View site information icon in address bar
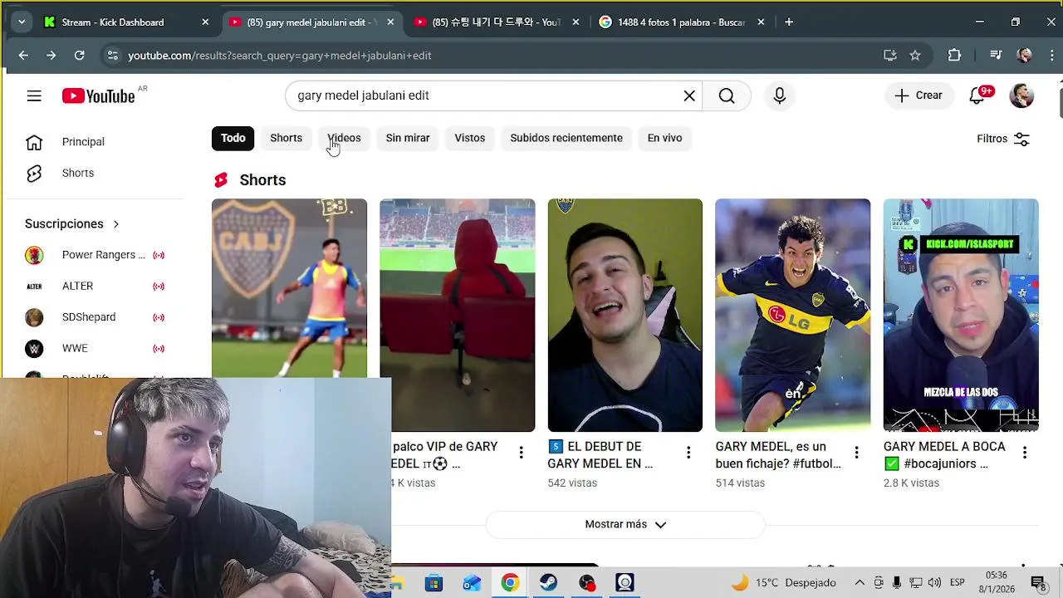This screenshot has width=1063, height=598. click(113, 56)
